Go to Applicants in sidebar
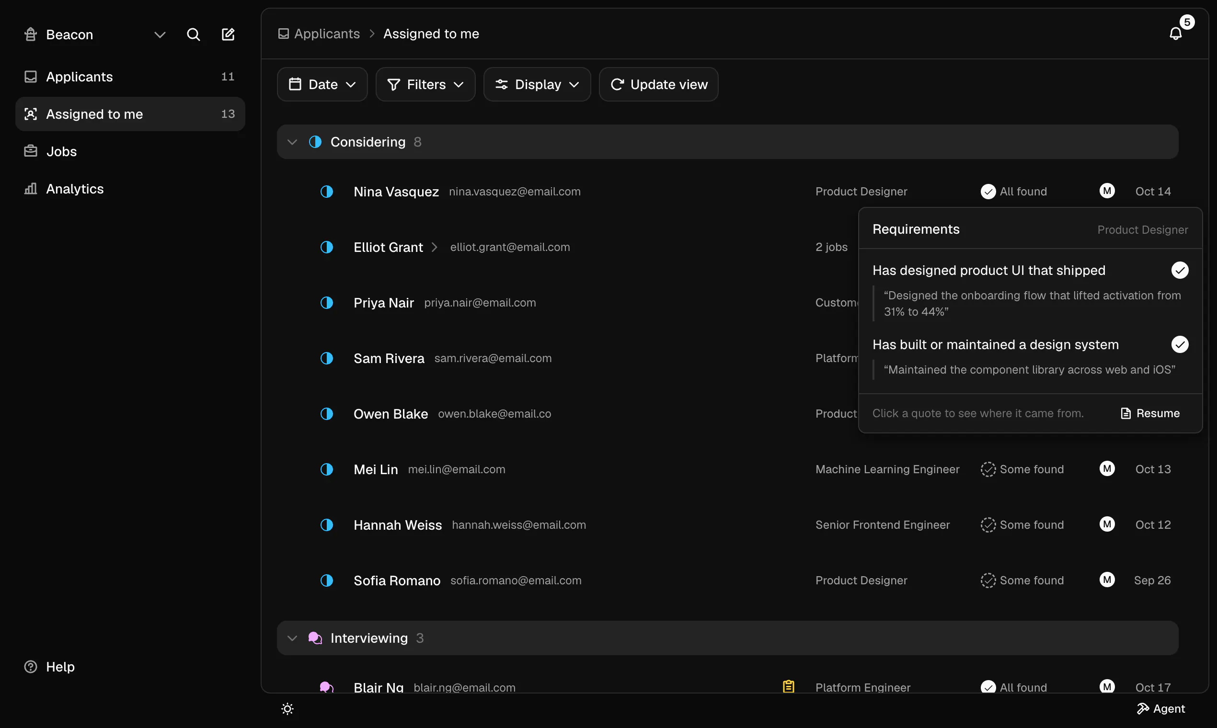Image resolution: width=1217 pixels, height=728 pixels. (130, 77)
